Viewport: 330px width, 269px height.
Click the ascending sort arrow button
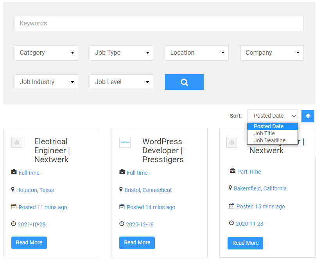coord(308,116)
